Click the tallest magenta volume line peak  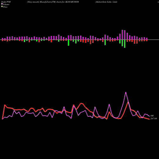(126, 92)
